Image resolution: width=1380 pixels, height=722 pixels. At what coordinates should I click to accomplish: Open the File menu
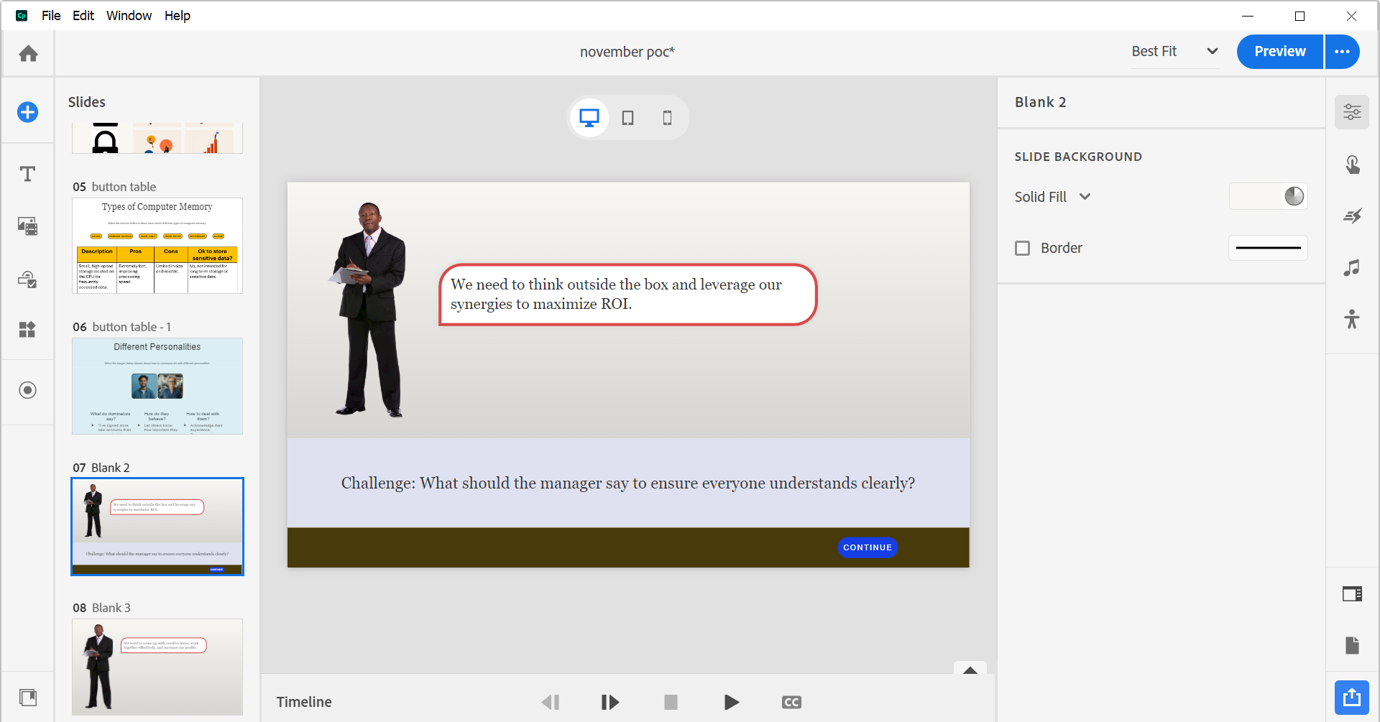pos(51,16)
